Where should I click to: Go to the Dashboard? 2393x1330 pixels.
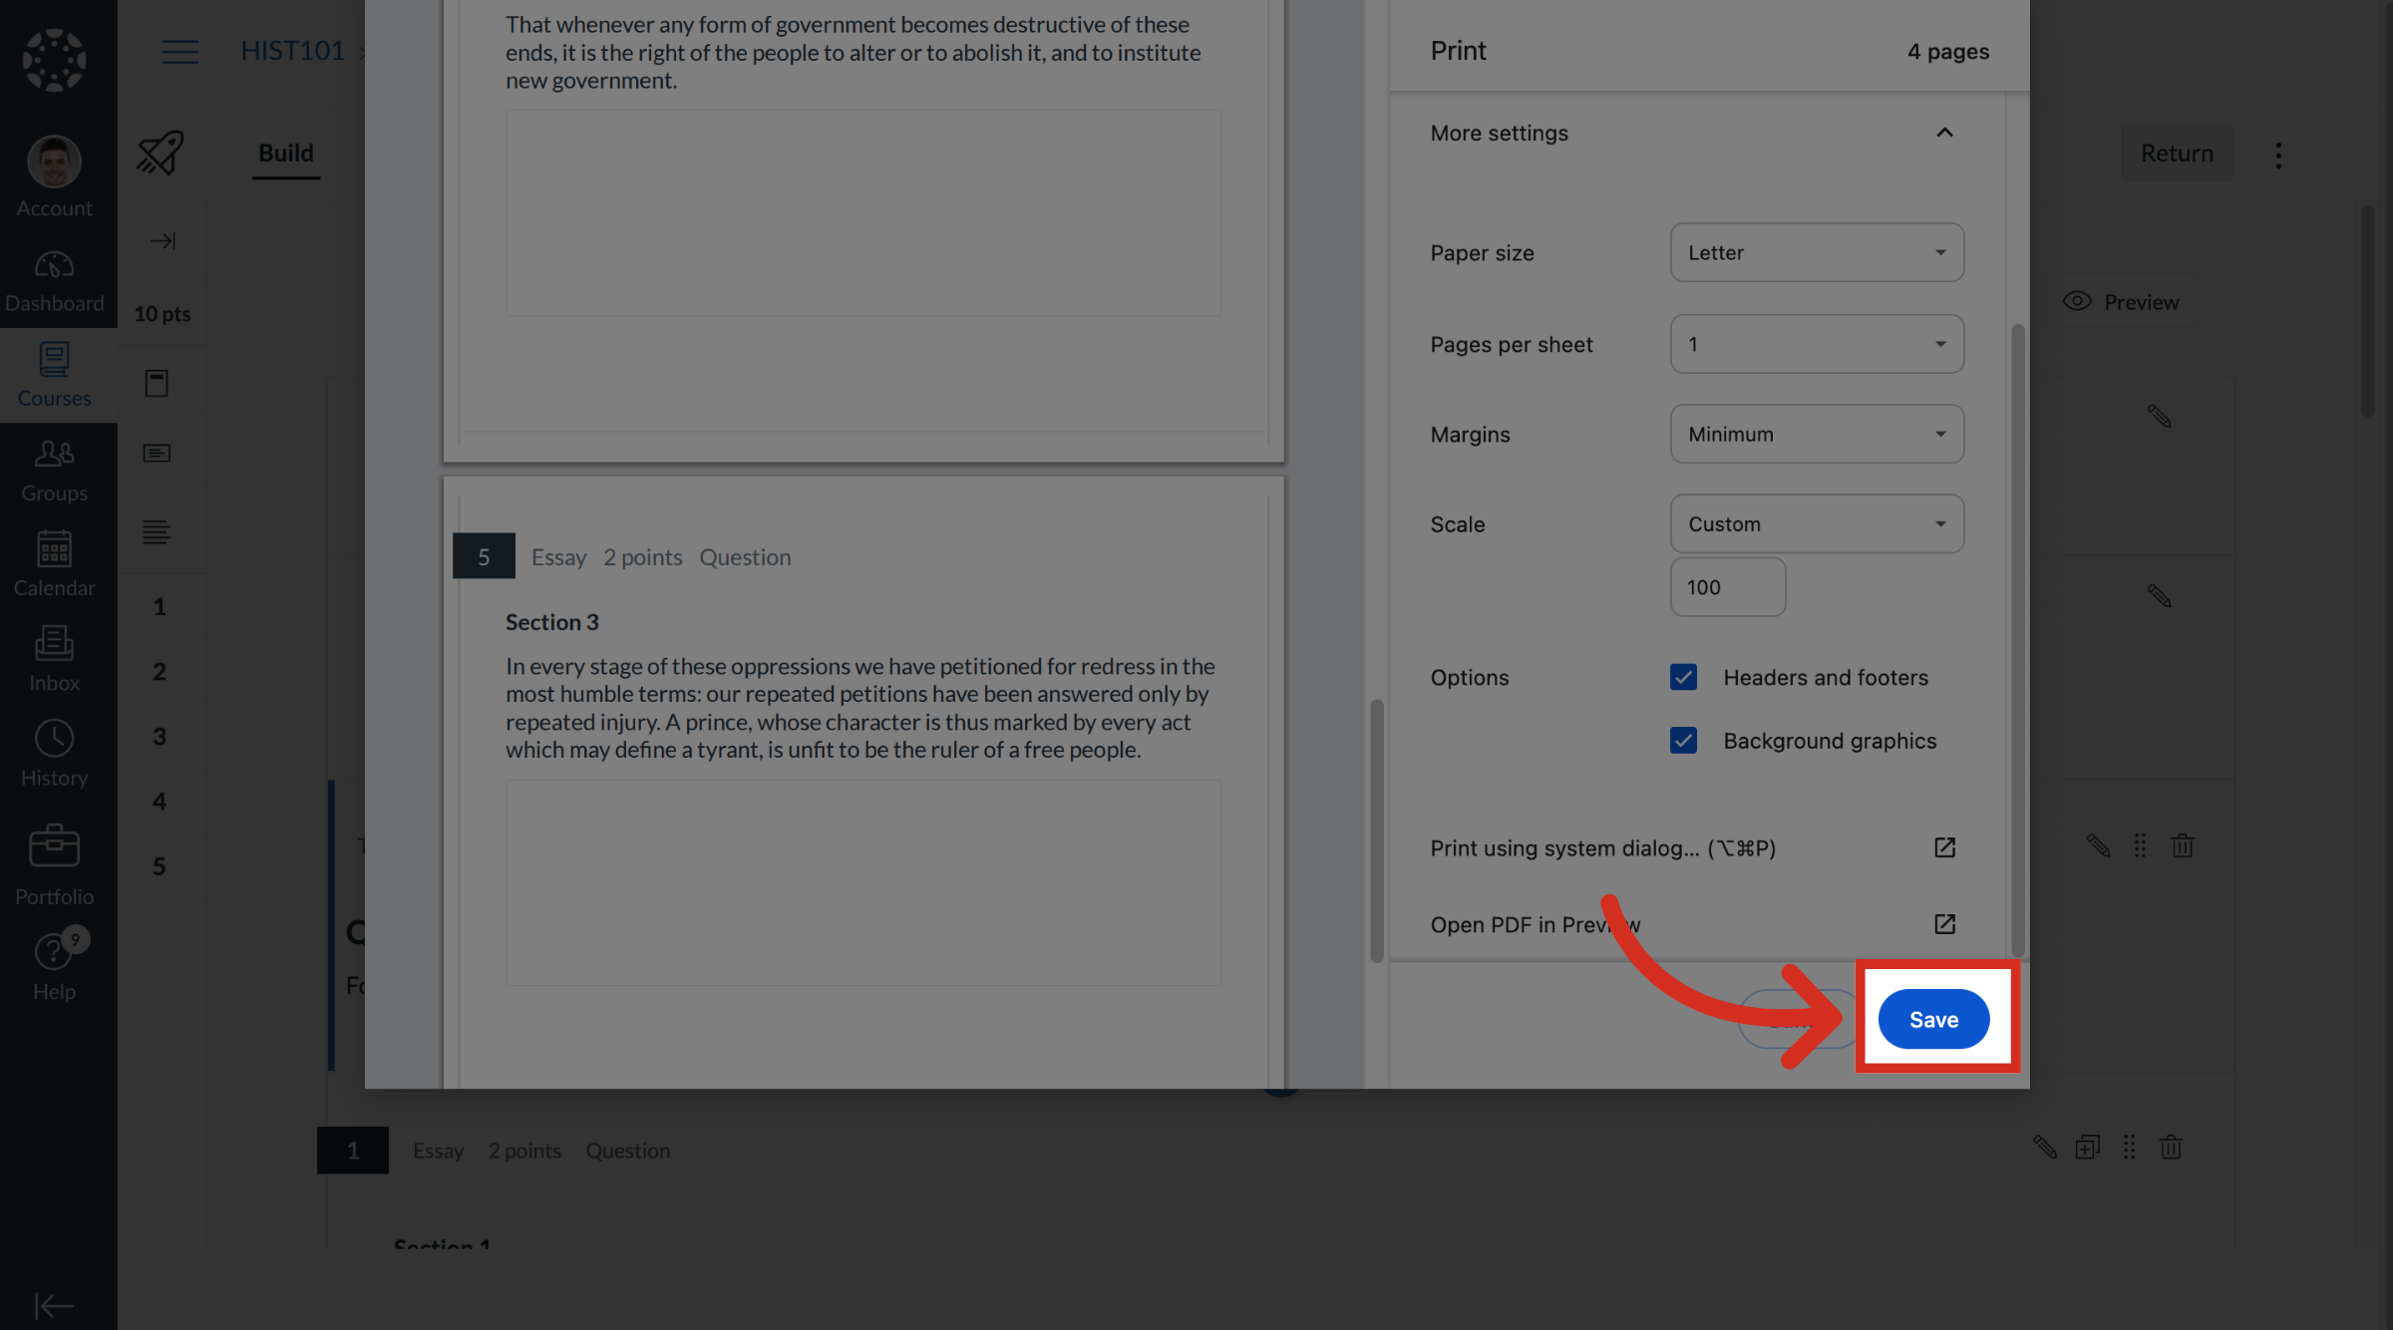coord(54,282)
